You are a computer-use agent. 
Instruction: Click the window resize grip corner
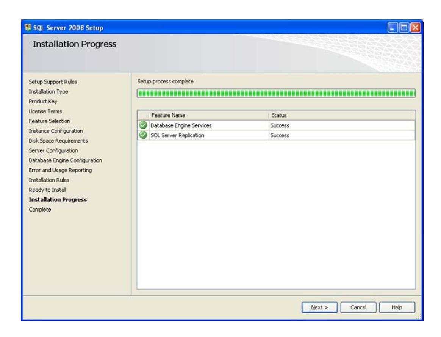pos(419,317)
